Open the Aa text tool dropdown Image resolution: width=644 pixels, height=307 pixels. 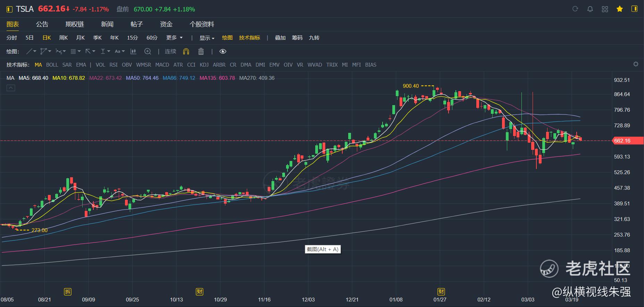(x=120, y=51)
